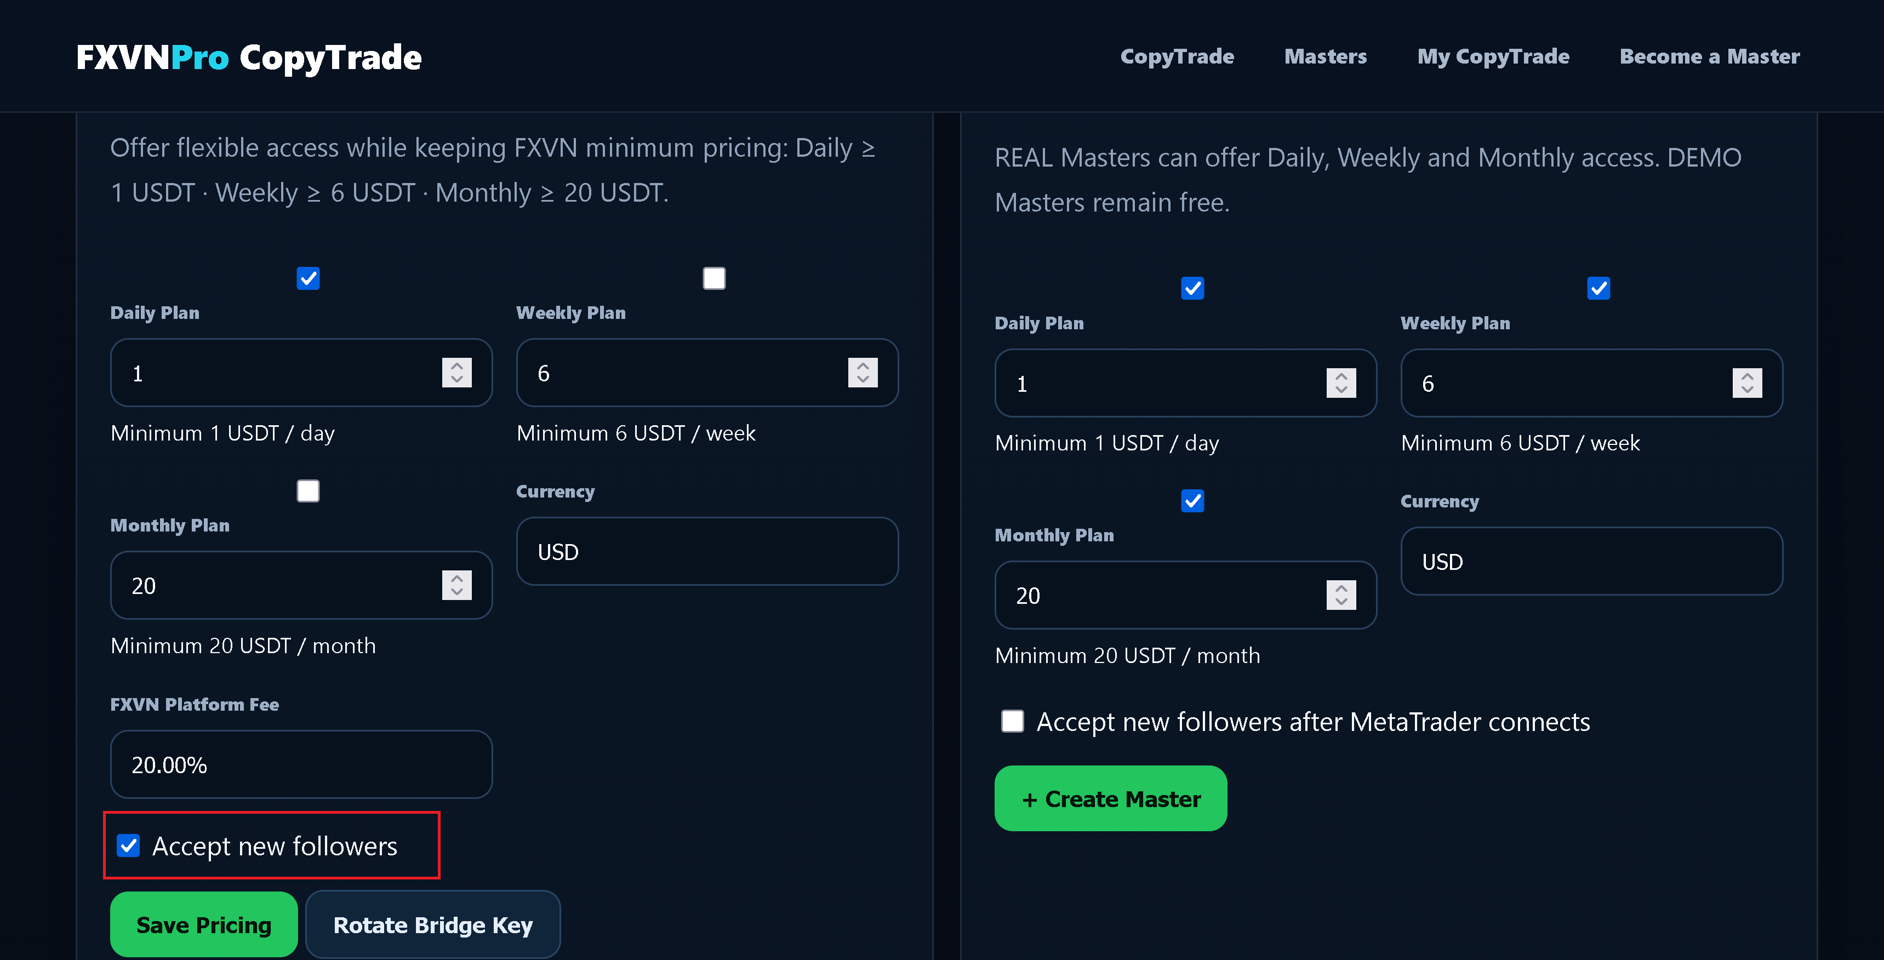Image resolution: width=1884 pixels, height=960 pixels.
Task: Click the left 'Minimum 20 USDT / month' text
Action: tap(243, 645)
